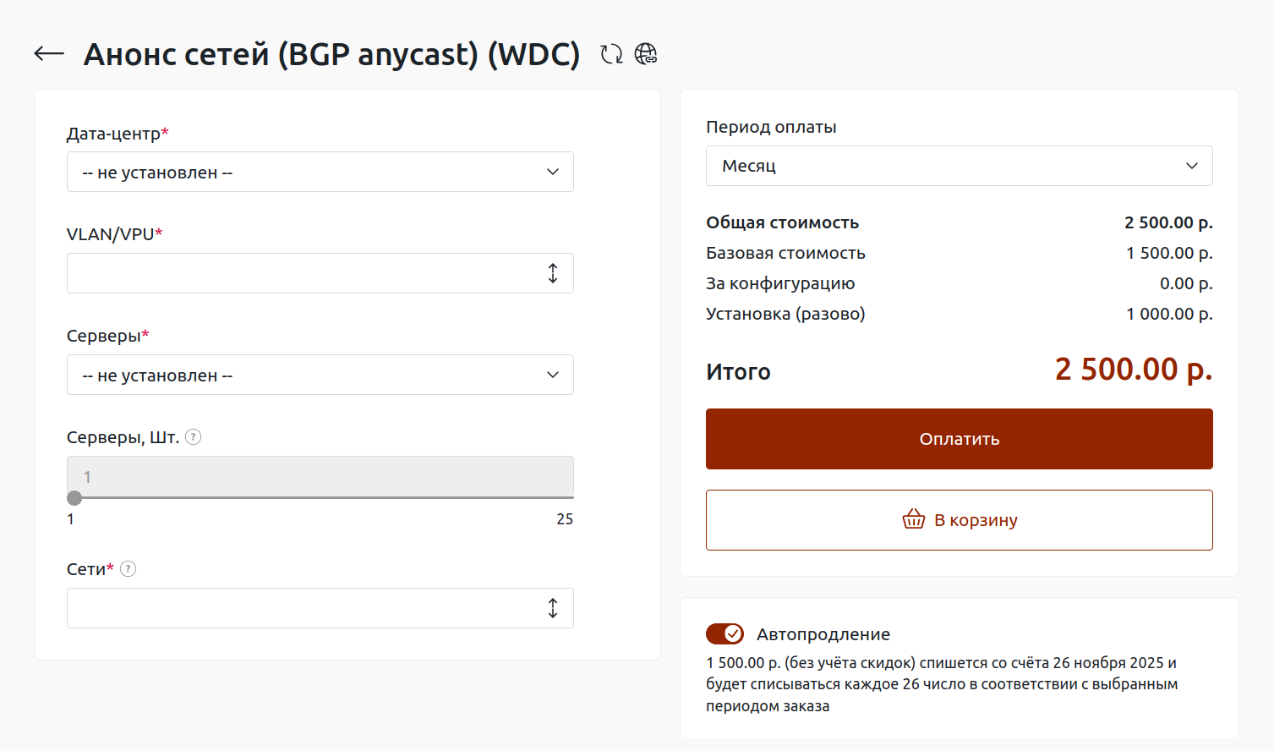Click the refresh icon beside the title
The image size is (1274, 751).
click(611, 54)
